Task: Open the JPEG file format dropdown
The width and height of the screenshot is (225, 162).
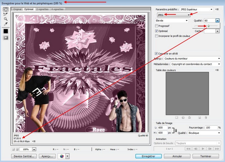Action: click(174, 15)
